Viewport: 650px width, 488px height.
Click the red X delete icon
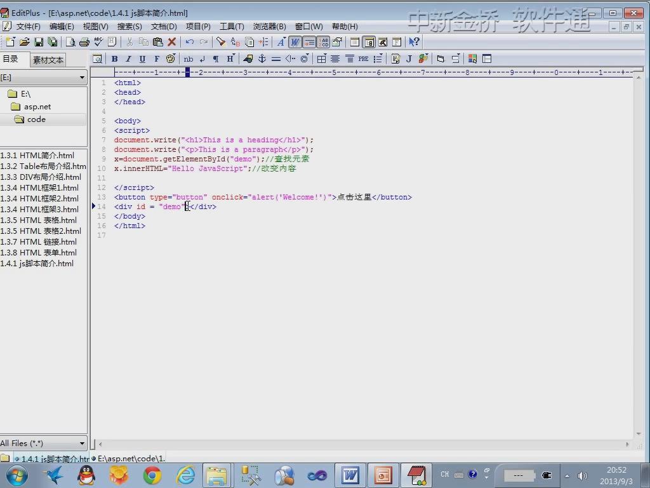[x=171, y=42]
